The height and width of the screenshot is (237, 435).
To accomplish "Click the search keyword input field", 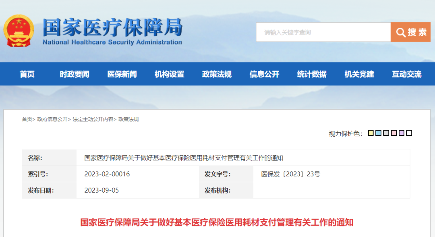I will click(x=322, y=32).
